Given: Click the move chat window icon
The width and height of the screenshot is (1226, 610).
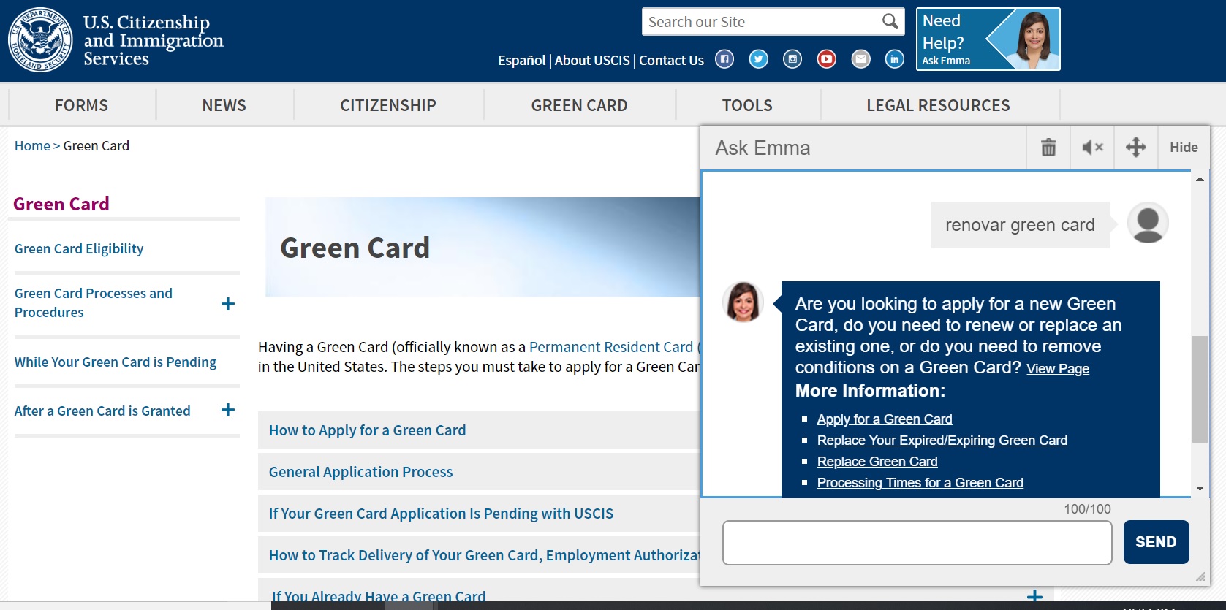Looking at the screenshot, I should coord(1136,148).
